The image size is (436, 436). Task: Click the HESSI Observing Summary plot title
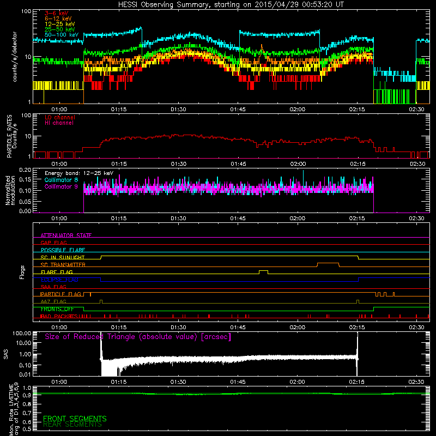point(231,4)
